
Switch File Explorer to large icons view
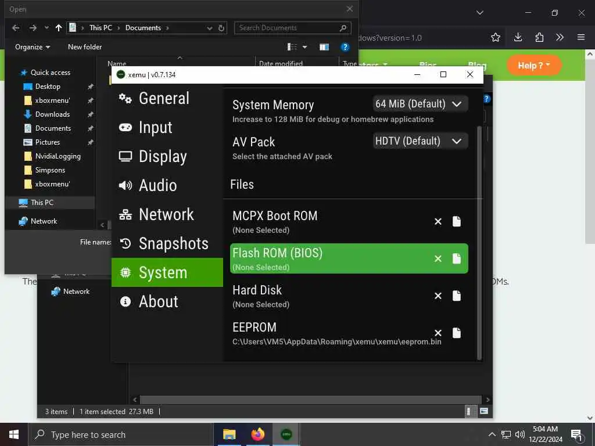tap(484, 411)
